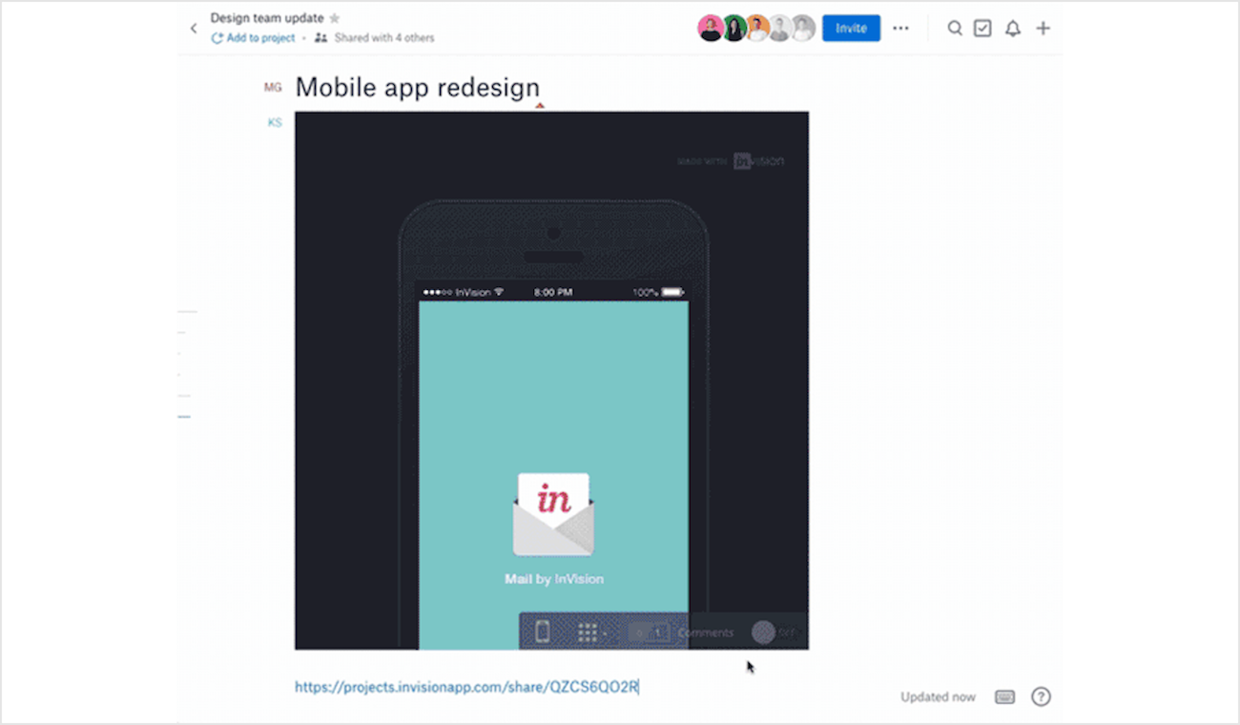Click the plus icon to create doc
The height and width of the screenshot is (725, 1240).
(1044, 29)
